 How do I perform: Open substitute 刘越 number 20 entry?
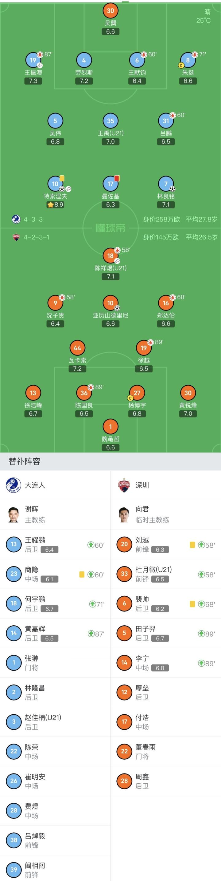click(x=165, y=545)
